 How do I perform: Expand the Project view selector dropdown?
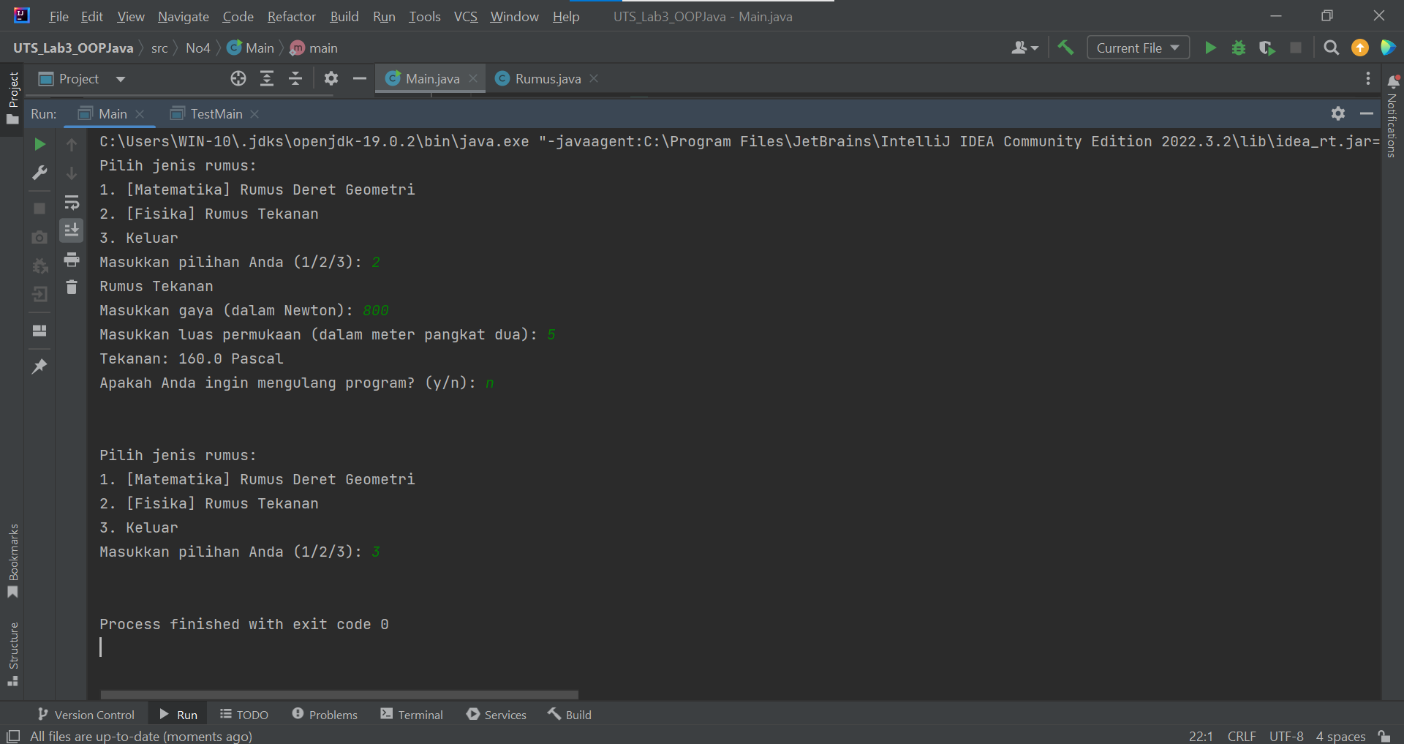(121, 79)
